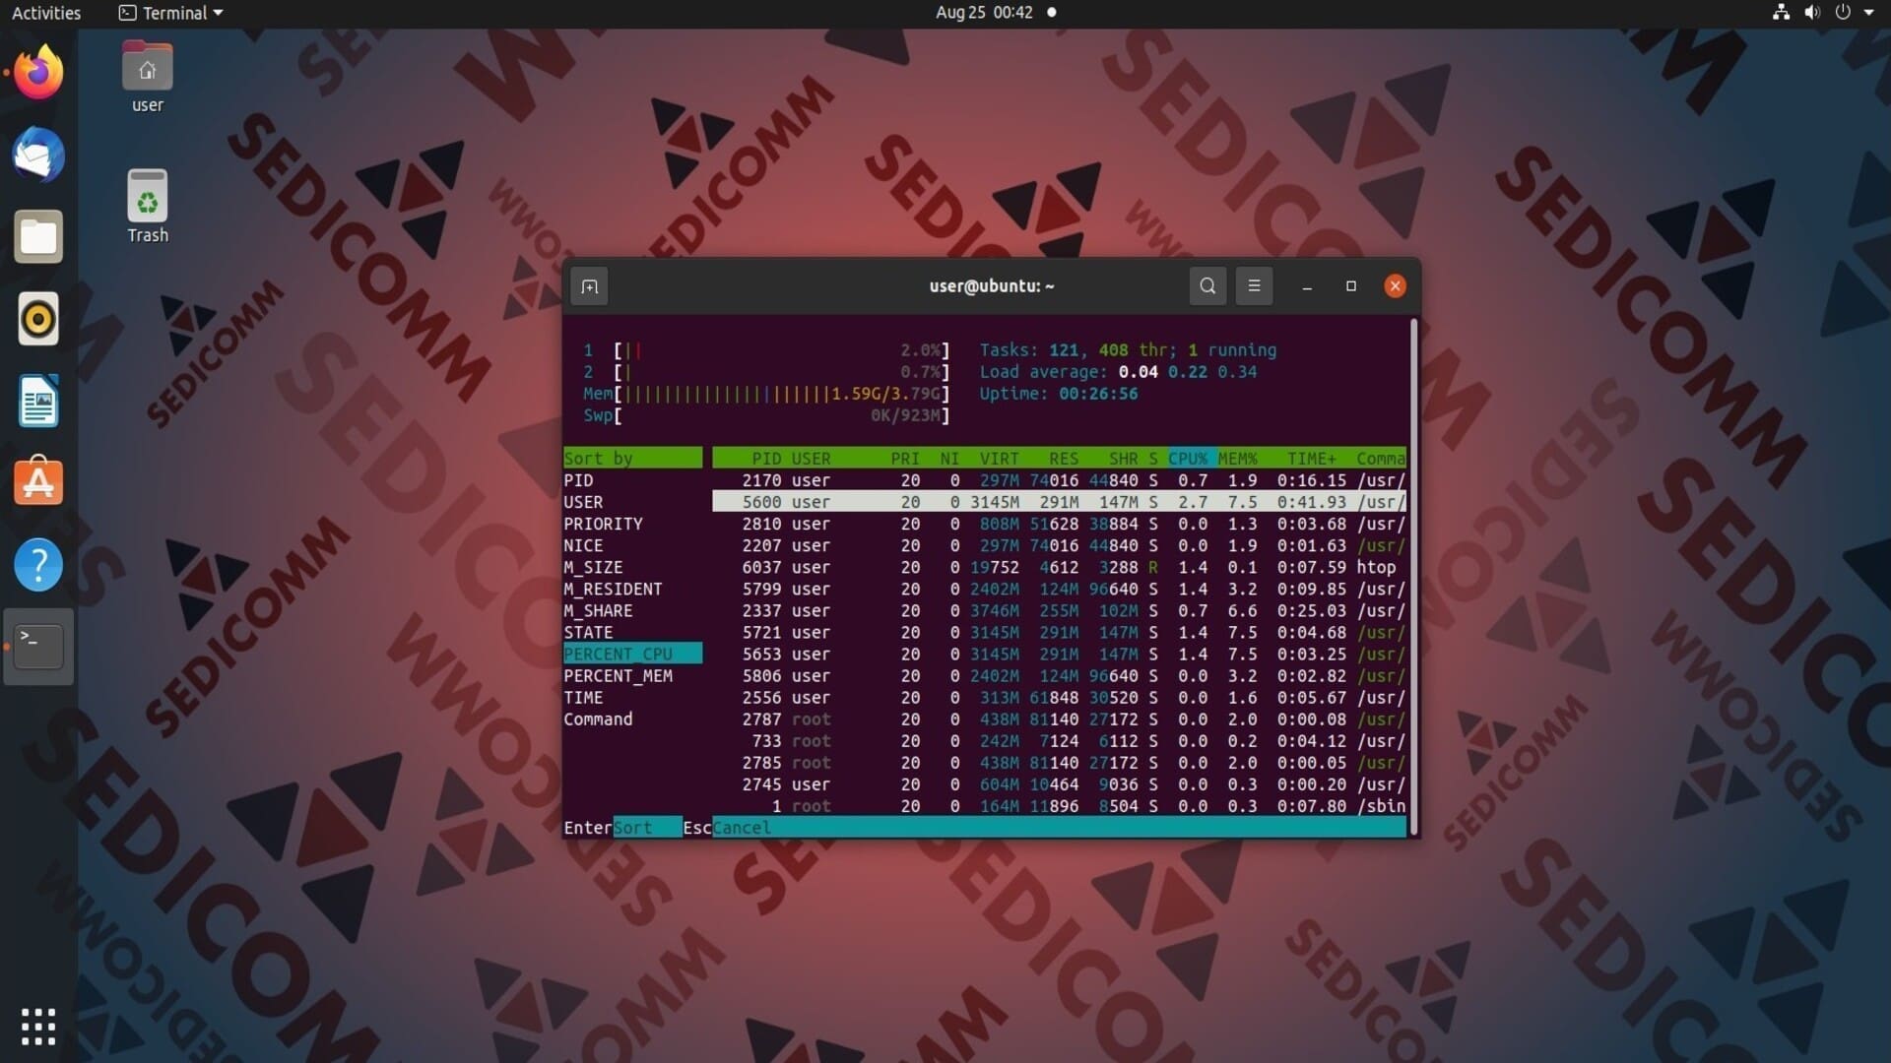1891x1063 pixels.
Task: Click the terminal vertical scrollbar
Action: (x=1413, y=576)
